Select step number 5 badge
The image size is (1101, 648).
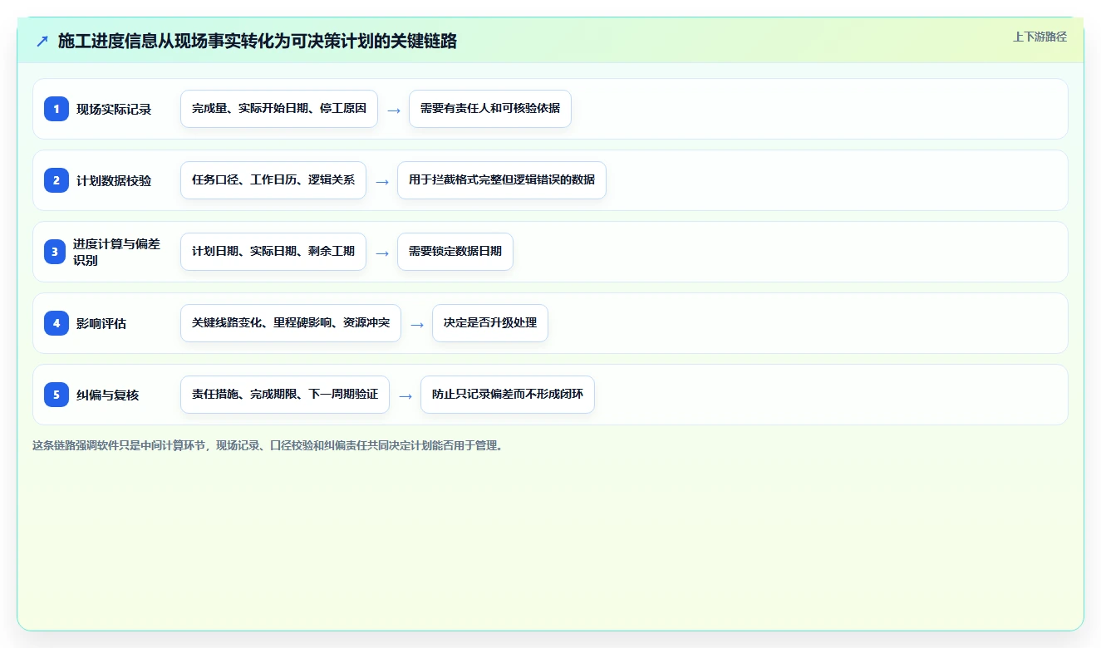(57, 394)
